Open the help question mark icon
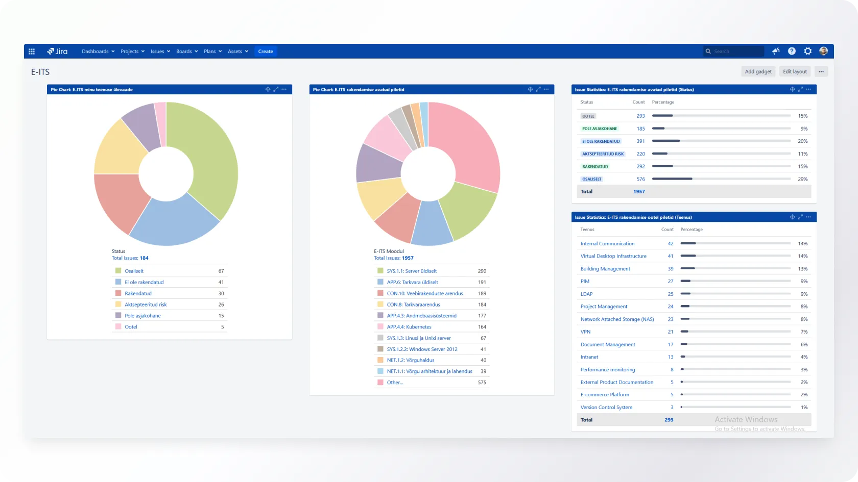Screen dimensions: 858x482 point(792,52)
